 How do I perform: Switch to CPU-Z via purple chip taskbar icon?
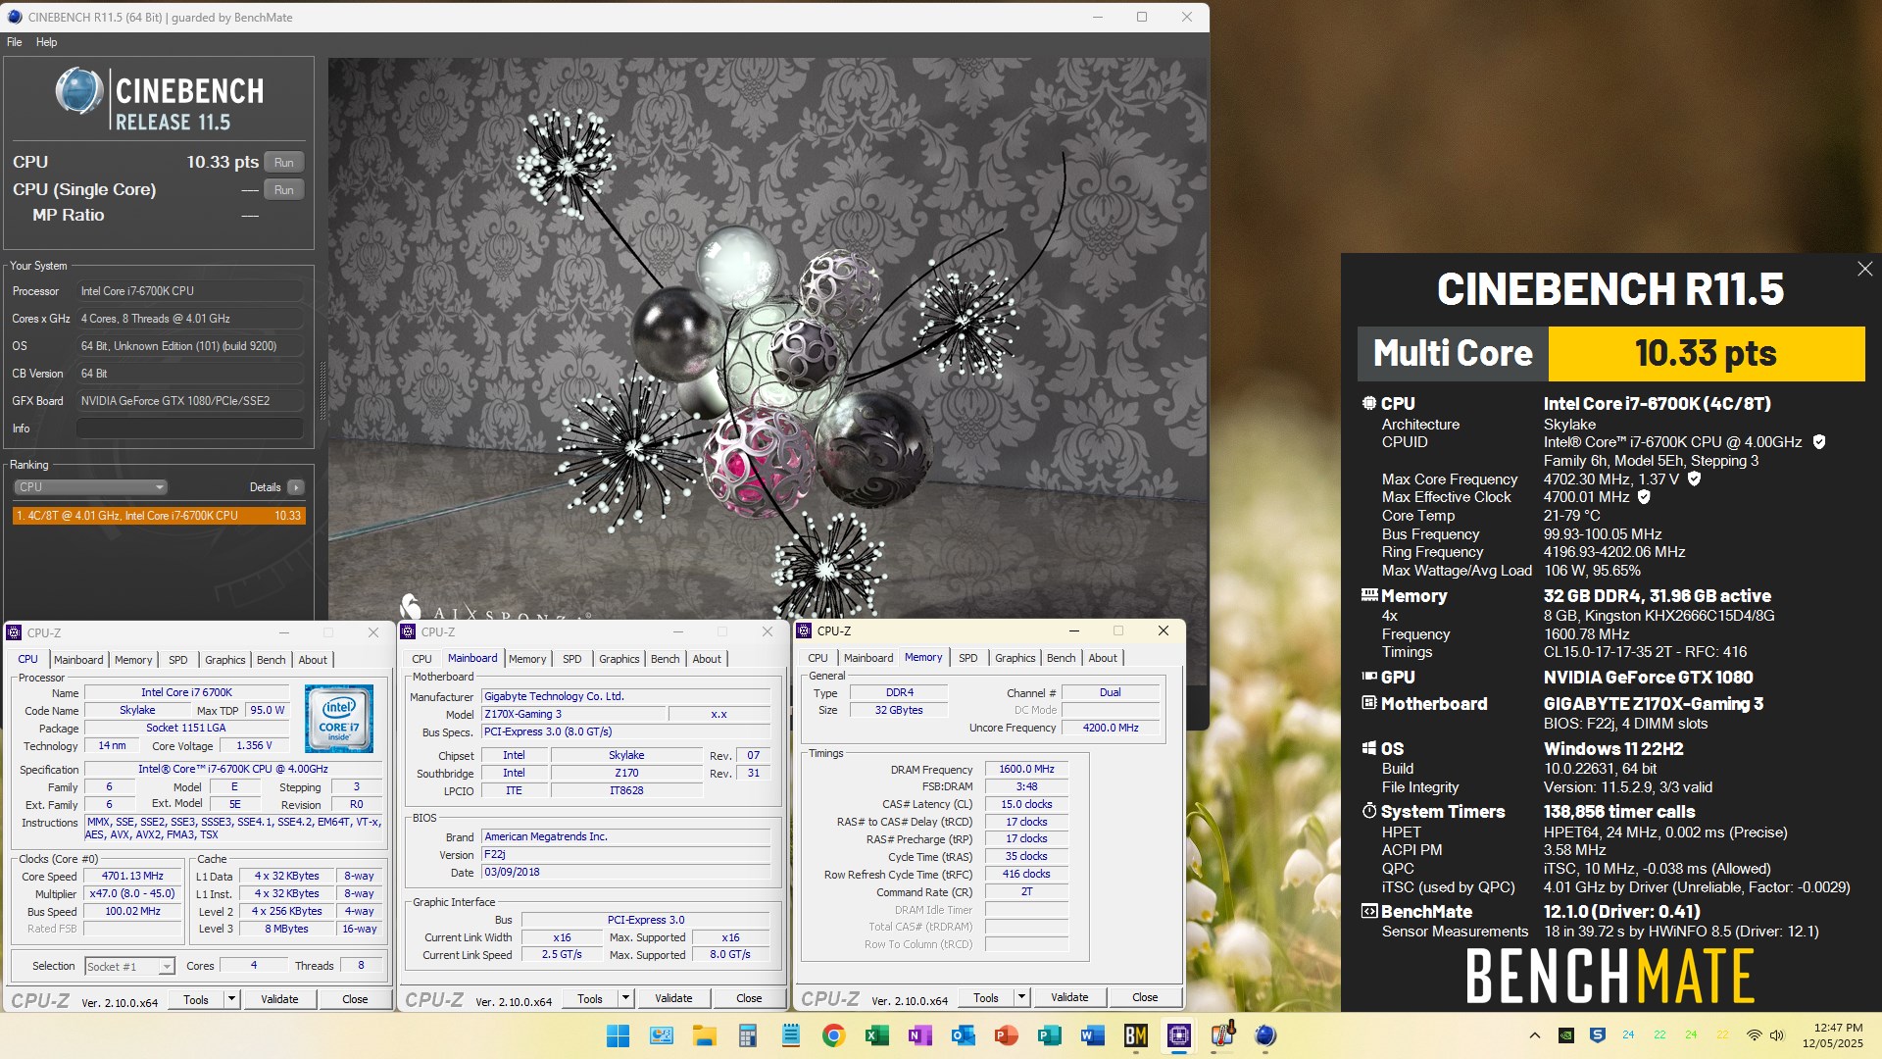point(1178,1035)
